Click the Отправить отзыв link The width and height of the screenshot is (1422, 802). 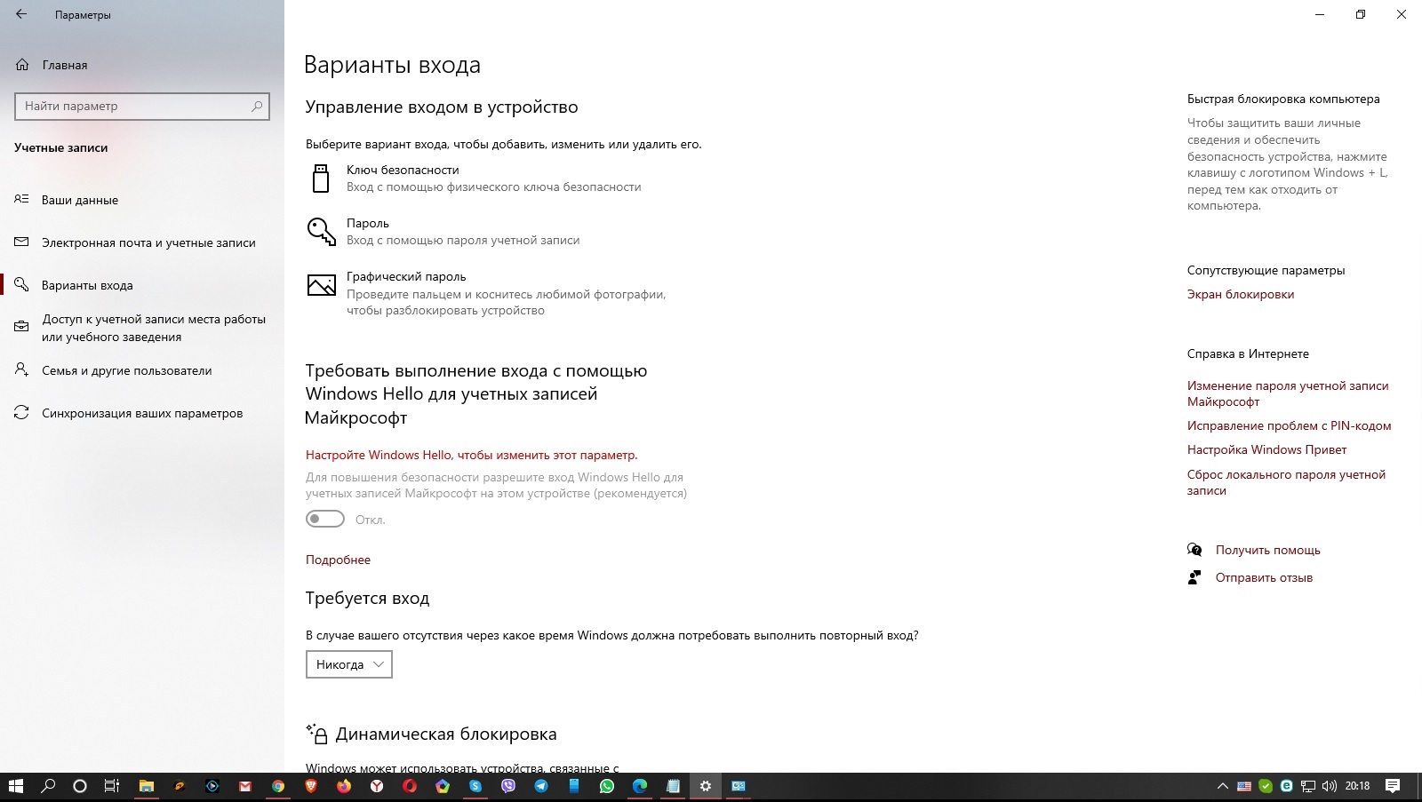[x=1264, y=577]
